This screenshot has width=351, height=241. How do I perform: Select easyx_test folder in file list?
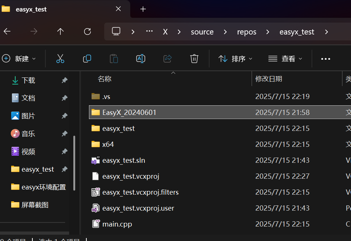220,128
